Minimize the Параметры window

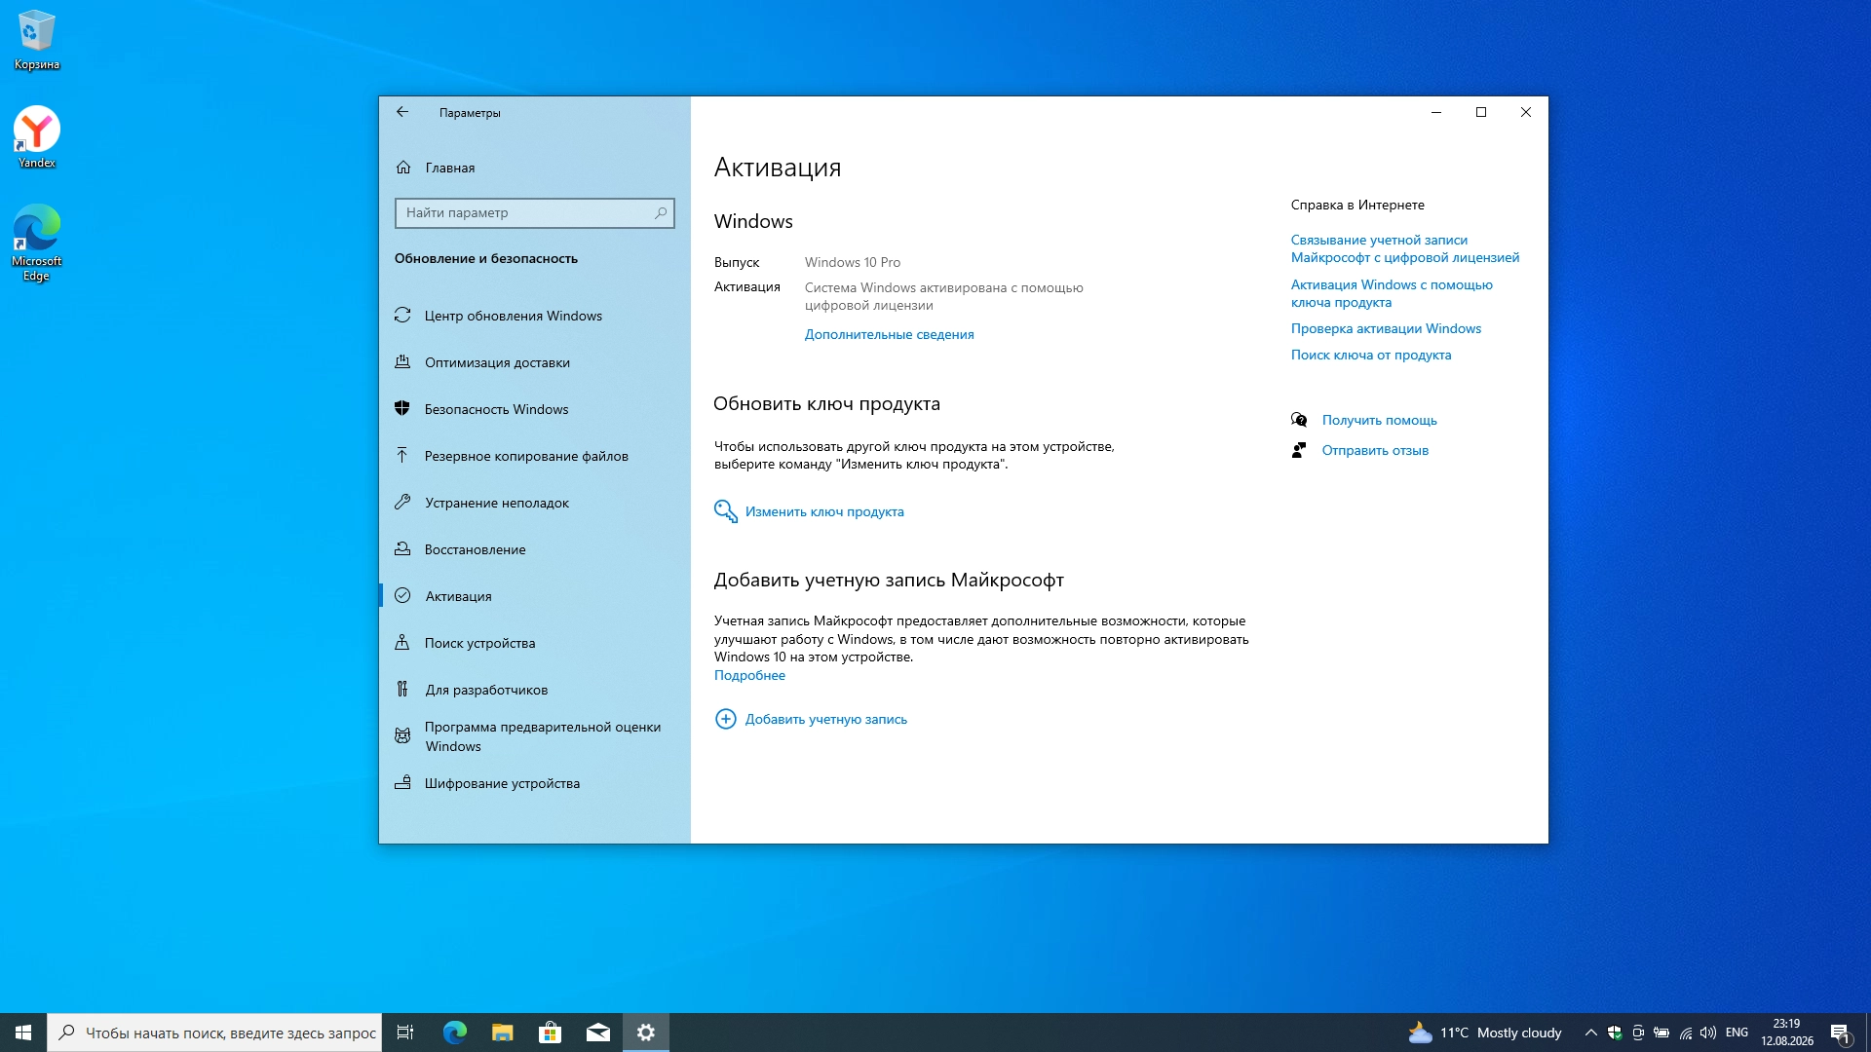tap(1435, 112)
